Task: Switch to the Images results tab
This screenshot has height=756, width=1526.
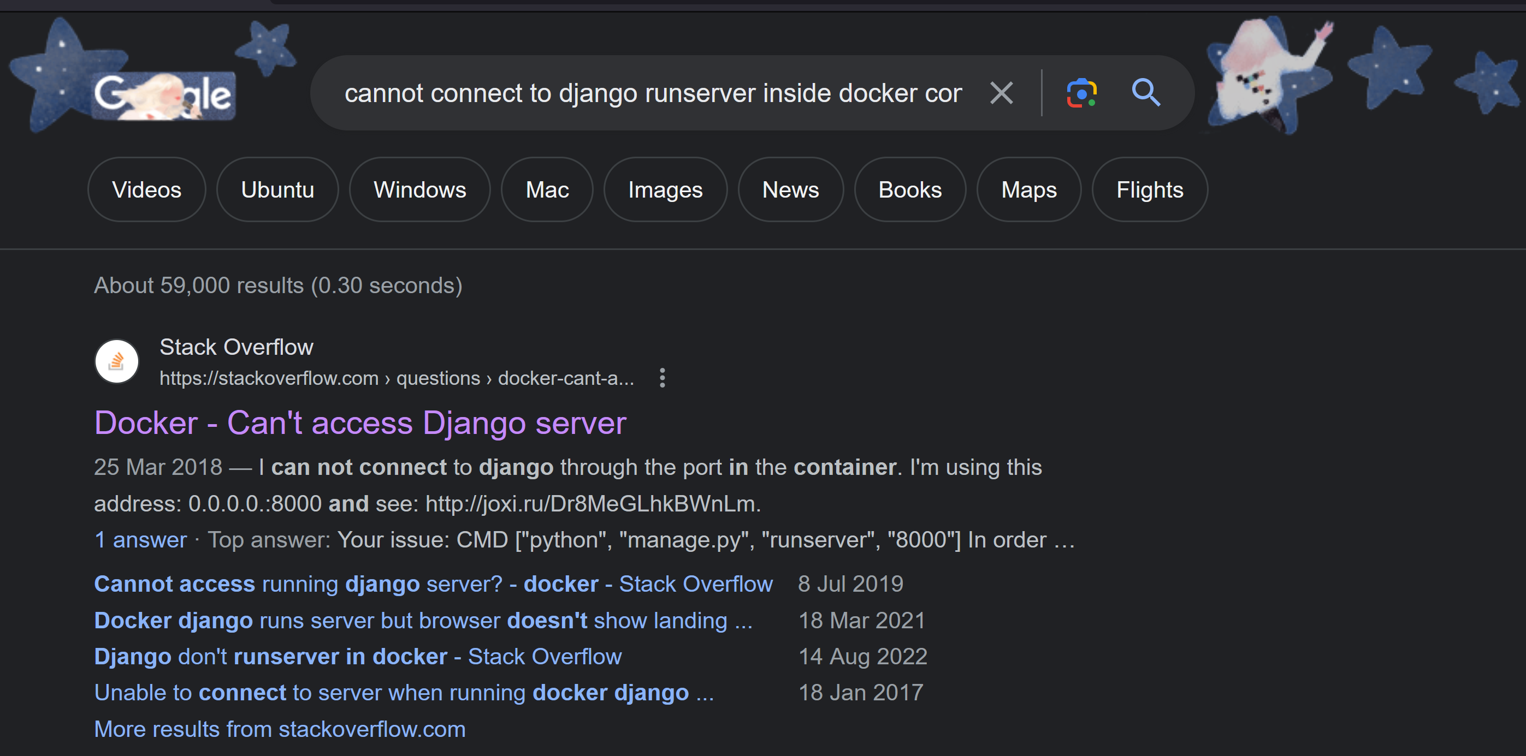Action: (x=665, y=189)
